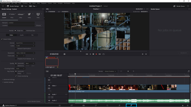Toggle Frame reordering checkbox
191x107 pixels.
click(x=16, y=76)
